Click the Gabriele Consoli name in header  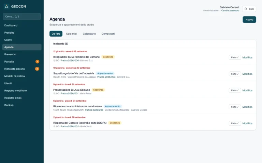[229, 7]
